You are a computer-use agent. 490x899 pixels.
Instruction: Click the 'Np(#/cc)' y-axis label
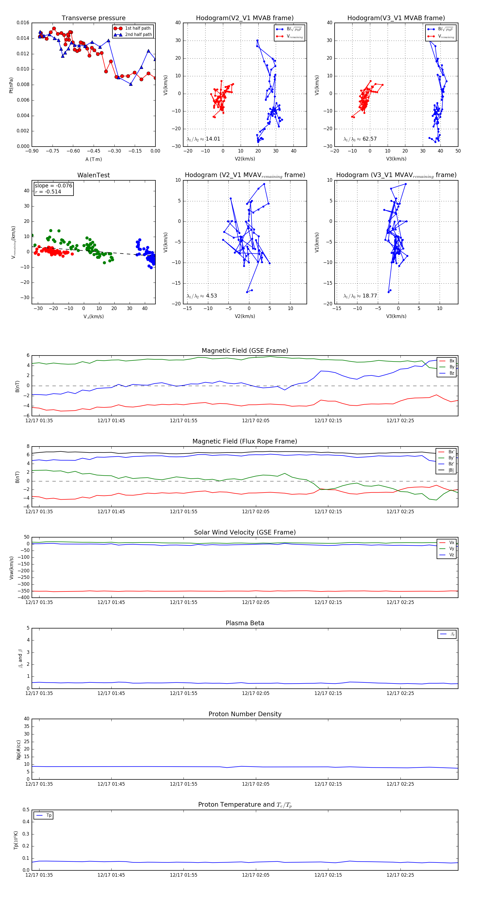pos(19,750)
